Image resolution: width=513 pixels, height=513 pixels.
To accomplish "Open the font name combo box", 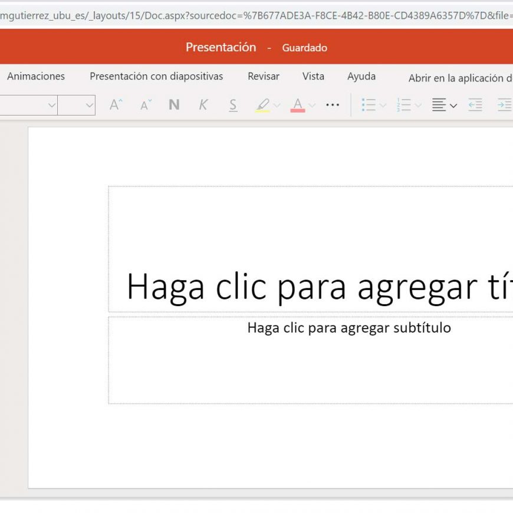I will click(28, 105).
